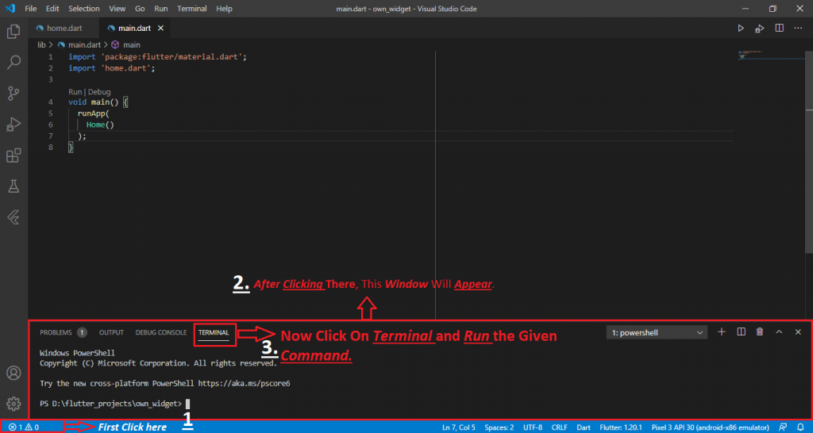Click the import 'home.dart' line
The image size is (813, 433).
coord(112,68)
